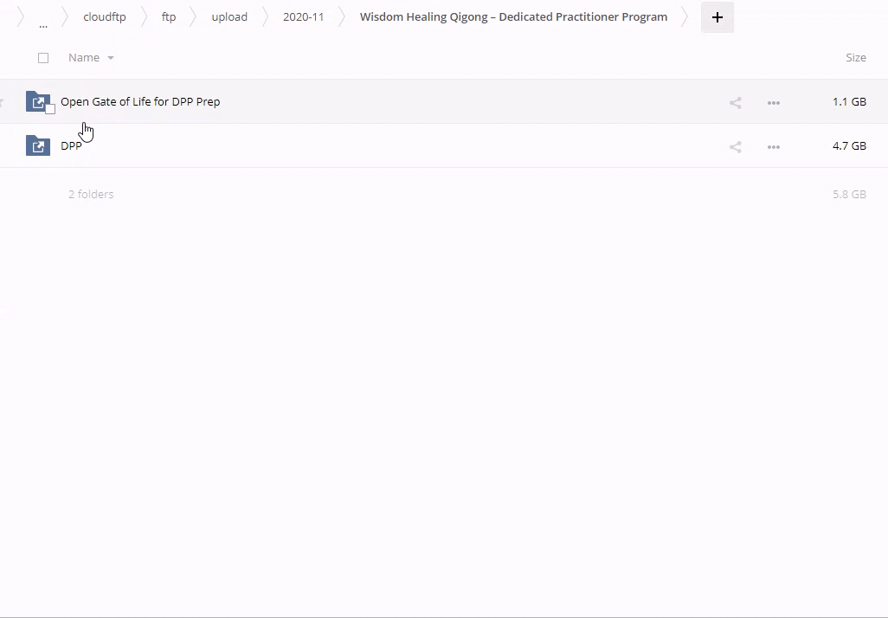Screen dimensions: 888x618
Task: Tick the Open Gate of Life row checkbox
Action: click(50, 109)
